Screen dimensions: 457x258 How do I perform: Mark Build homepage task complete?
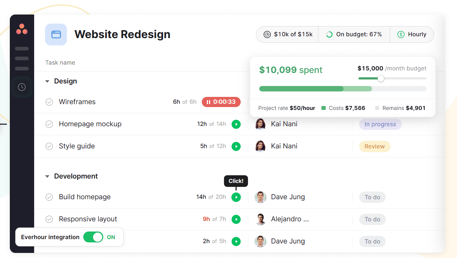click(x=49, y=197)
